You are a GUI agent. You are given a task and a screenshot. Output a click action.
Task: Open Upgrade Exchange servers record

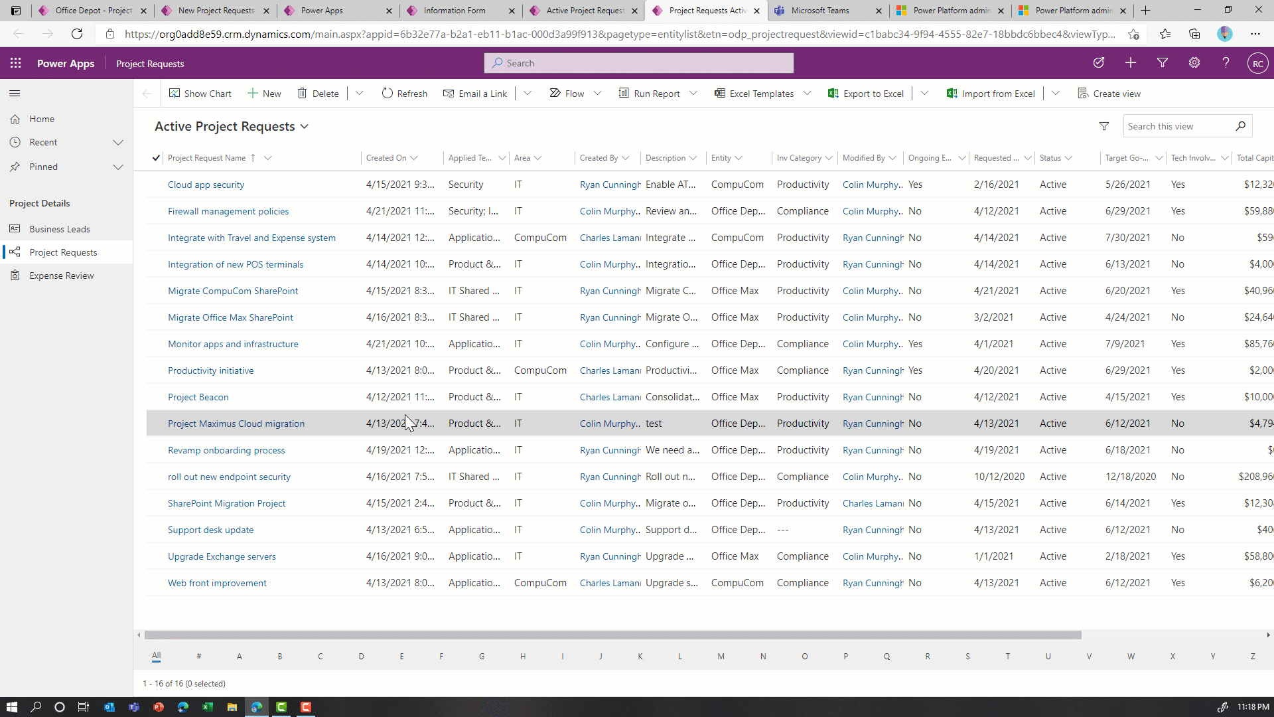pyautogui.click(x=222, y=556)
